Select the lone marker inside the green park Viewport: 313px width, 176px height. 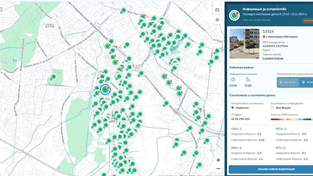point(53,77)
